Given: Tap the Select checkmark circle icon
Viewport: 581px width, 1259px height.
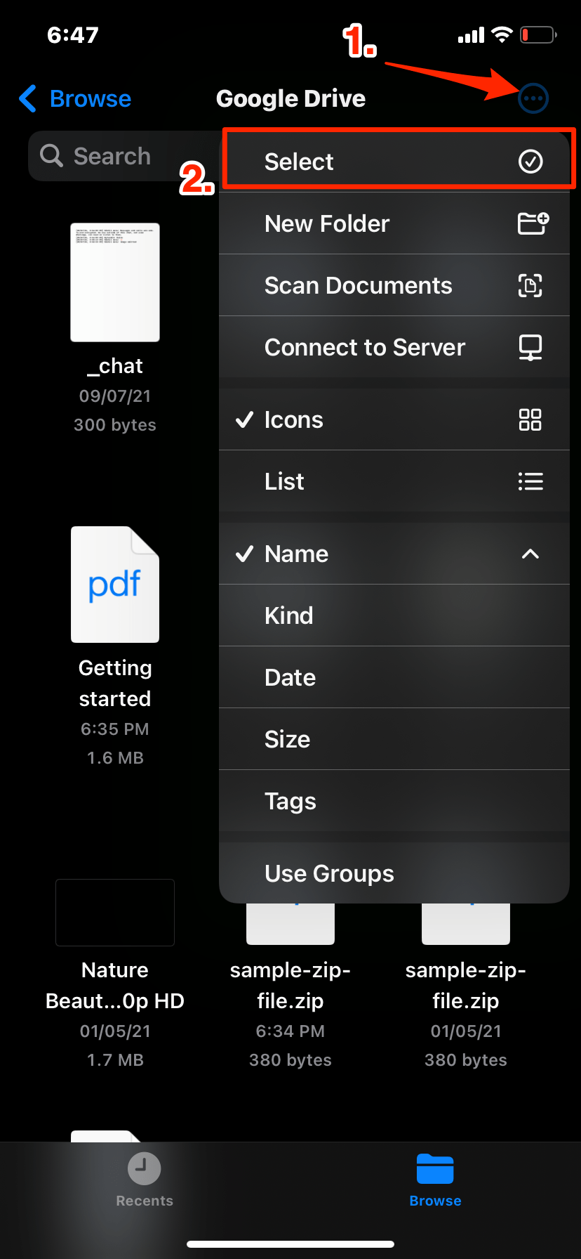Looking at the screenshot, I should 530,162.
